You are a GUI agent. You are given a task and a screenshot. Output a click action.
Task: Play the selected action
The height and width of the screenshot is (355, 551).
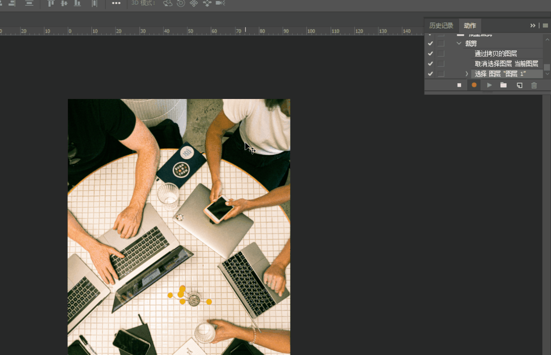click(489, 85)
